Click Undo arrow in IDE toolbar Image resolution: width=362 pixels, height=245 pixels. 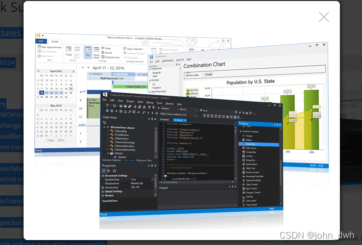[x=149, y=107]
